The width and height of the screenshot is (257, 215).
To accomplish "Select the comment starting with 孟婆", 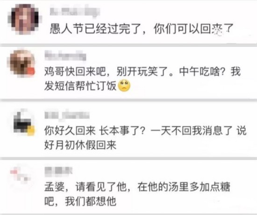I will tap(137, 194).
